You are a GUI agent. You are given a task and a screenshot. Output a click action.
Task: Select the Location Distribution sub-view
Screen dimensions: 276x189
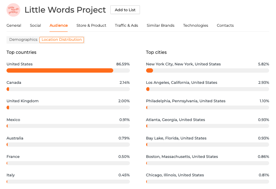coord(61,40)
